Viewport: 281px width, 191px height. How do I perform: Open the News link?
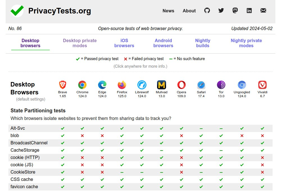coord(168,11)
